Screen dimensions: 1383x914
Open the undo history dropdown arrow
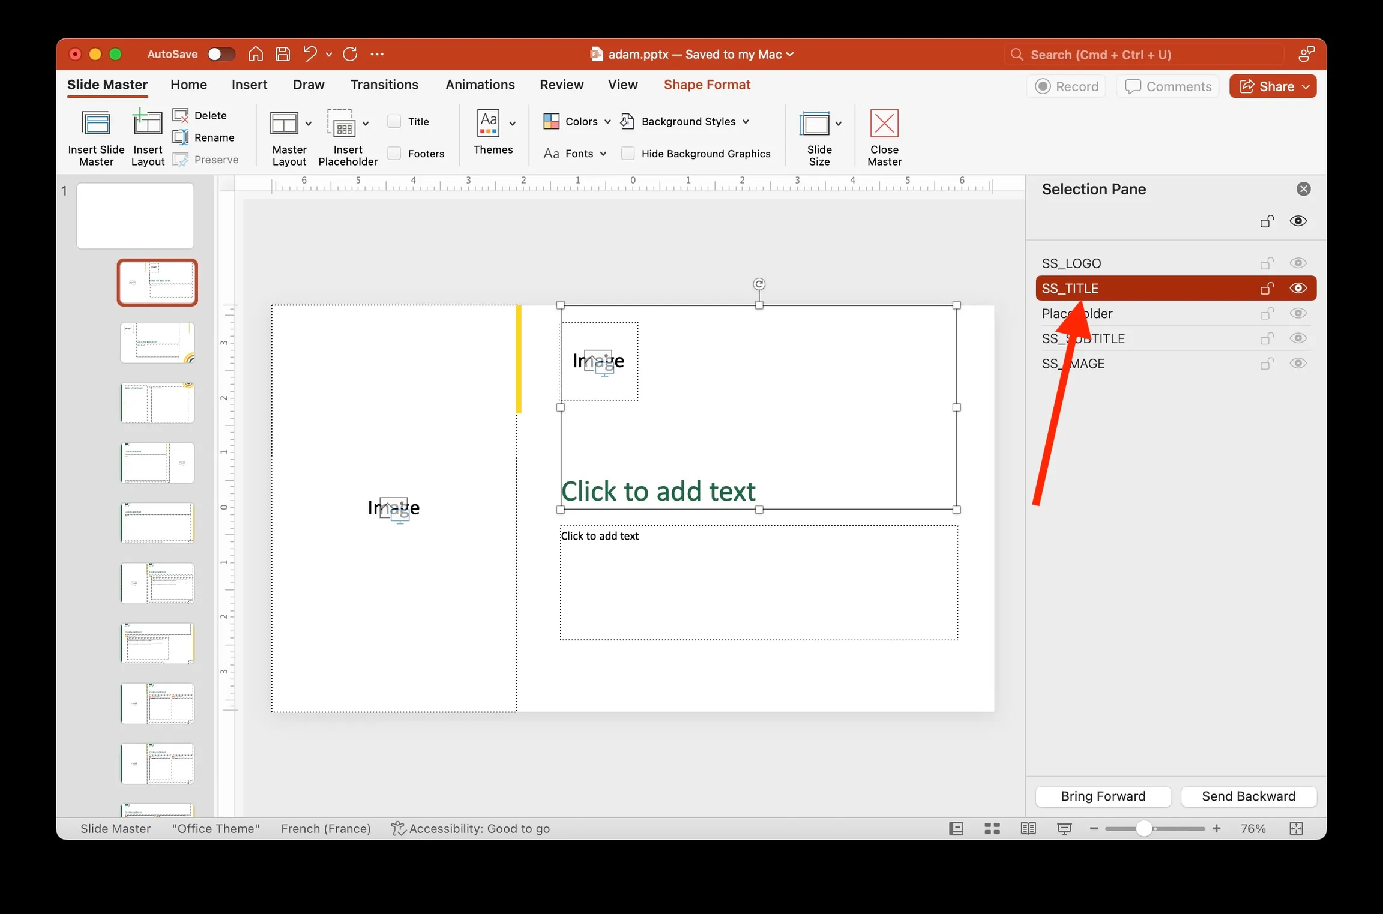pyautogui.click(x=328, y=54)
